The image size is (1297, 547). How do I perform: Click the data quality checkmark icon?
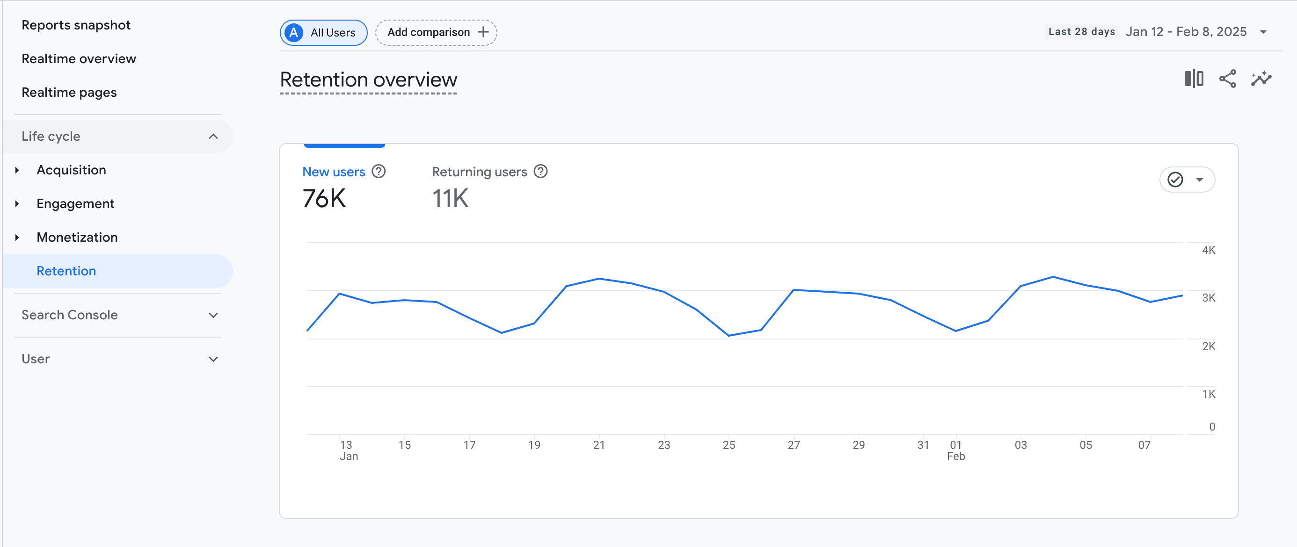1175,180
